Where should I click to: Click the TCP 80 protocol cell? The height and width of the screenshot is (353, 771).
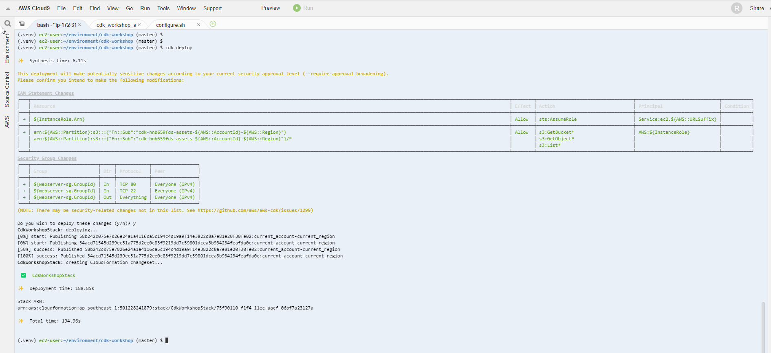coord(128,184)
